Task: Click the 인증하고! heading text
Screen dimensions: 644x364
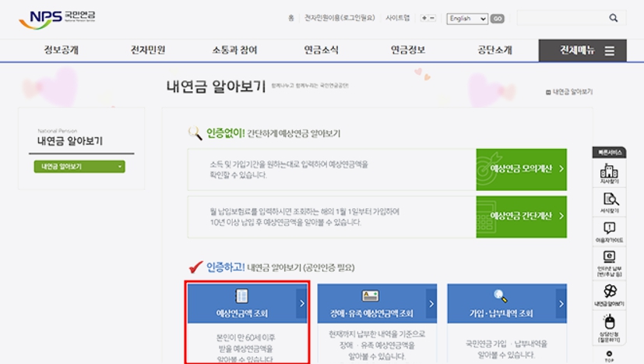Action: 226,267
